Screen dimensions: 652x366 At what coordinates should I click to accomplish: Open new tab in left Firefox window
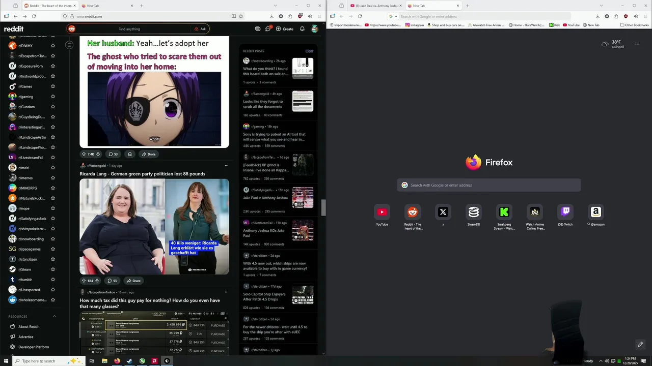pyautogui.click(x=142, y=6)
